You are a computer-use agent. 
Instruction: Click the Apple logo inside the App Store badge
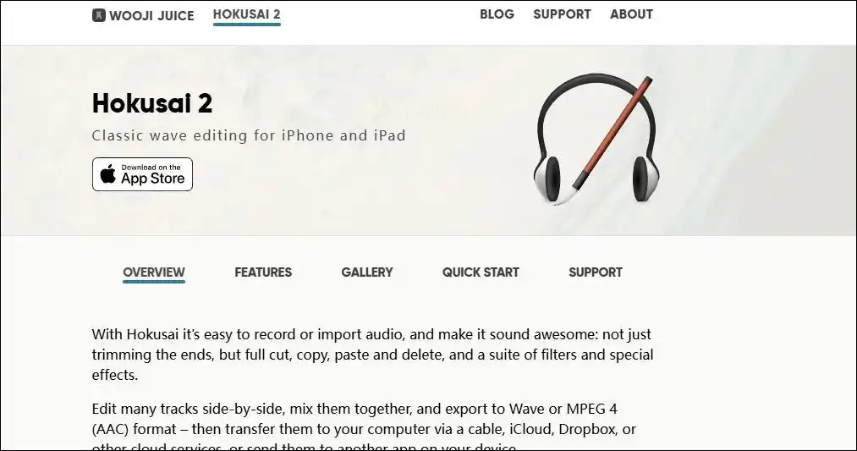click(x=108, y=173)
